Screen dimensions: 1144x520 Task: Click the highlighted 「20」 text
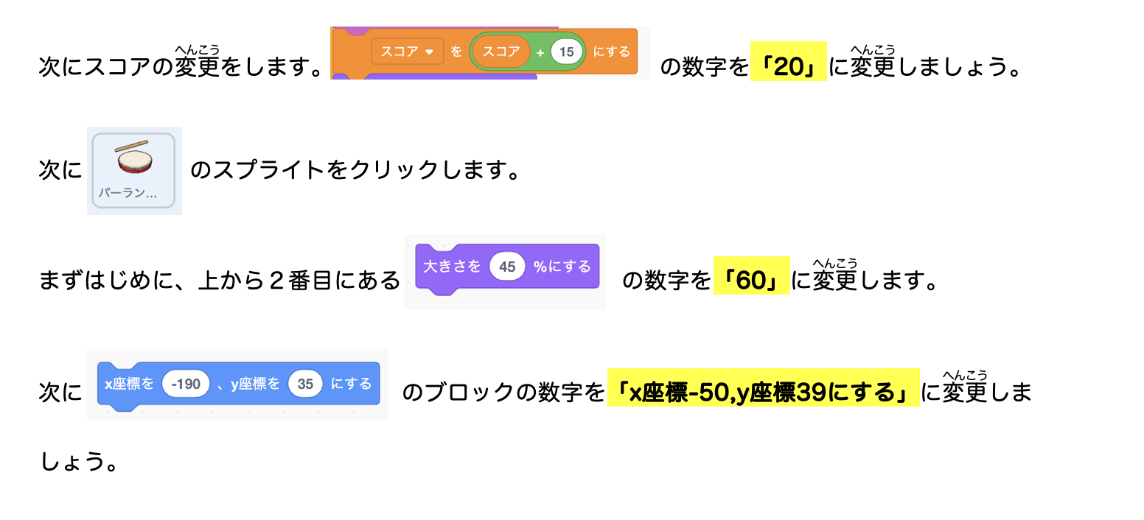[788, 67]
